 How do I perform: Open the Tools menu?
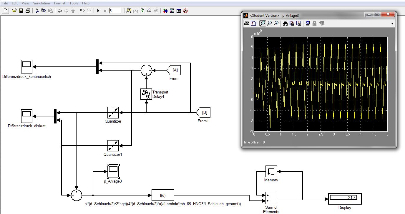pos(74,3)
